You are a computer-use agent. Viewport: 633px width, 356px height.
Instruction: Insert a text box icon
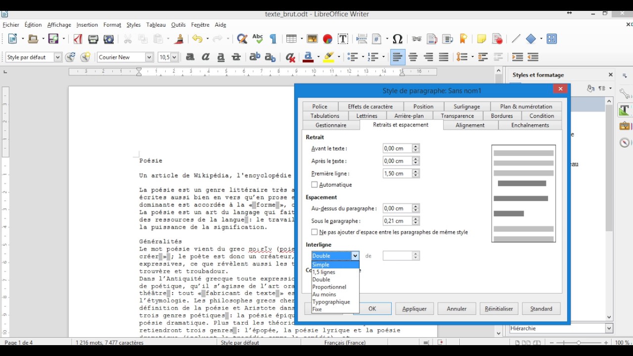343,39
